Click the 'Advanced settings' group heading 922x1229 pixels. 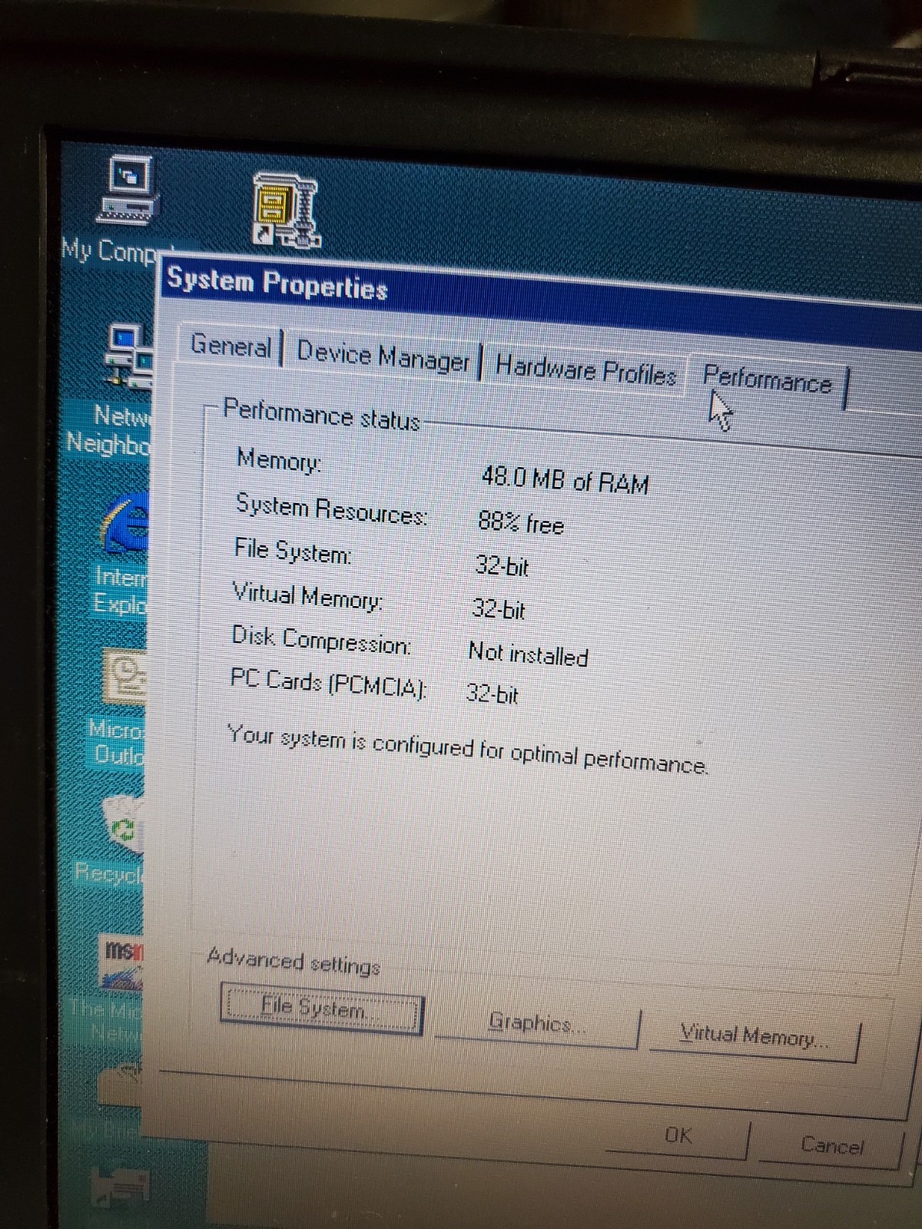click(294, 962)
